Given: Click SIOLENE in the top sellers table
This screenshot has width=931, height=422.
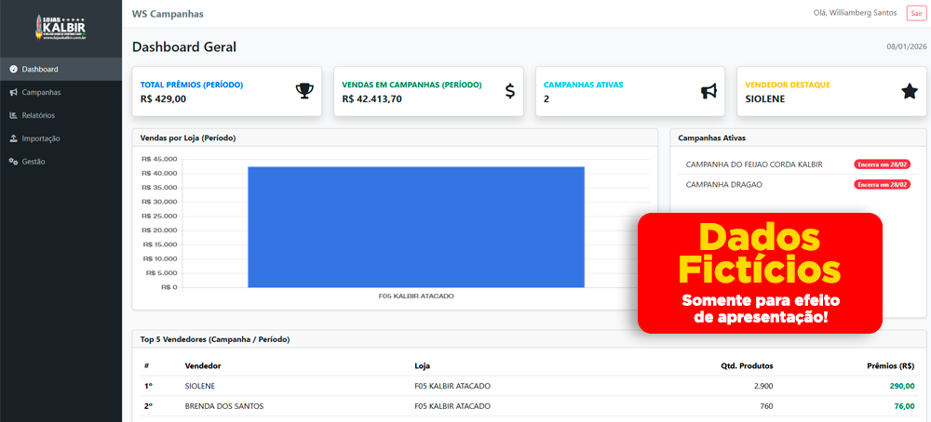Looking at the screenshot, I should (x=200, y=386).
